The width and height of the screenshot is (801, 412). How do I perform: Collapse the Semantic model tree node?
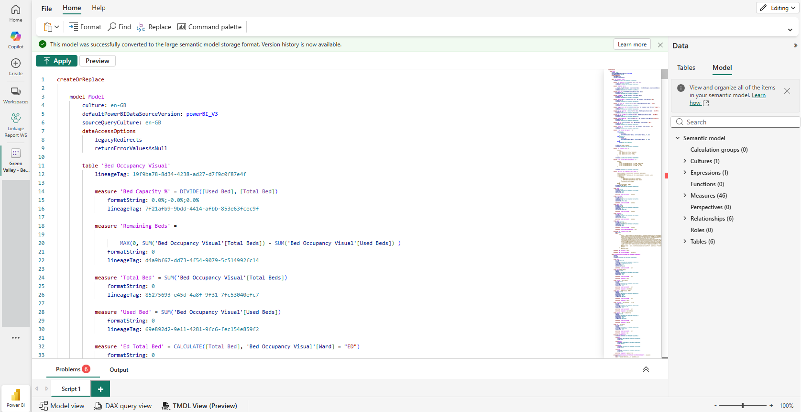point(678,138)
